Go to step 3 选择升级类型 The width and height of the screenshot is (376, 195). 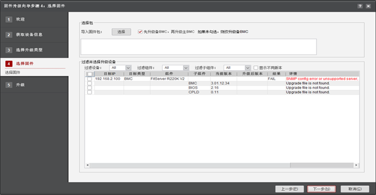tap(34, 50)
